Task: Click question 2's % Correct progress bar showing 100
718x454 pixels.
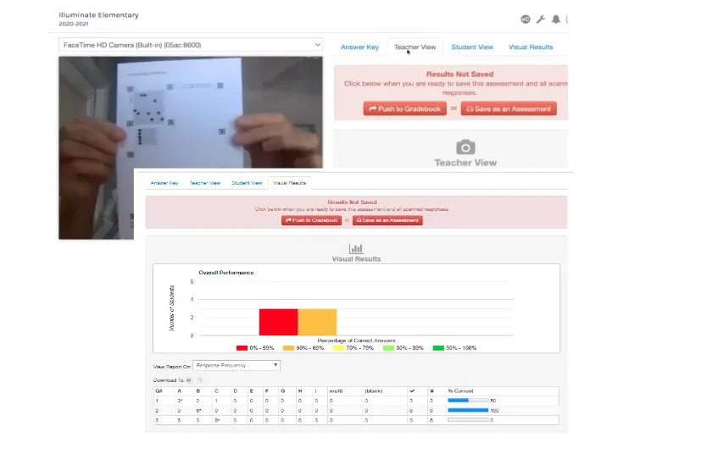Action: [x=468, y=410]
